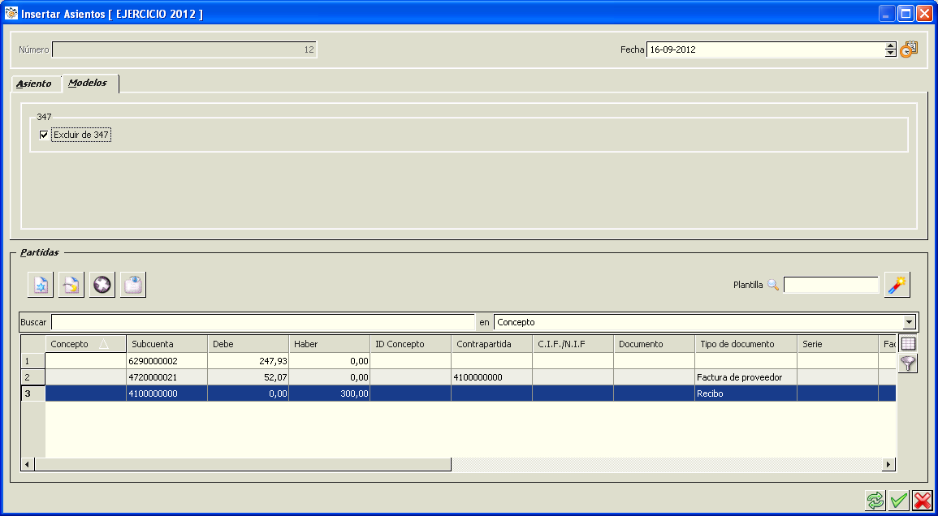Click the Fecha date field 16-09-2012
The height and width of the screenshot is (516, 938).
pyautogui.click(x=765, y=49)
